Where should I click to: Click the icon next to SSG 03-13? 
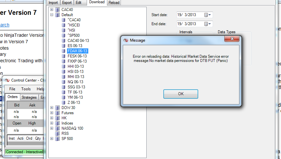(63, 87)
